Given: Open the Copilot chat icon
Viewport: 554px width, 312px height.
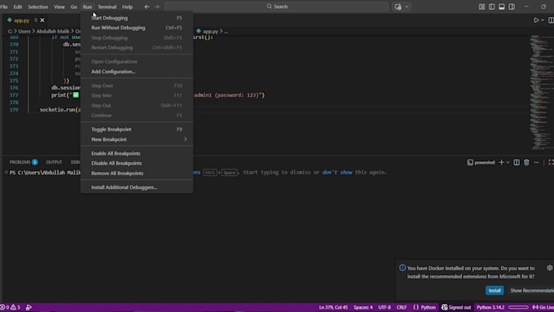Looking at the screenshot, I should 398,7.
